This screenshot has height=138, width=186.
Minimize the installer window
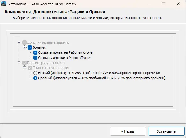click(x=149, y=4)
